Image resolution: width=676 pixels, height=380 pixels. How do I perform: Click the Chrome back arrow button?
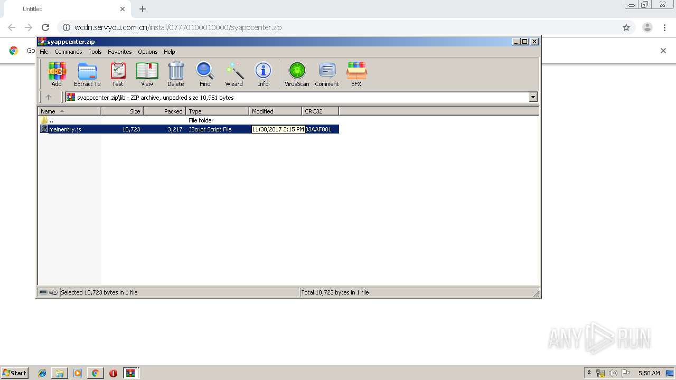(x=12, y=27)
